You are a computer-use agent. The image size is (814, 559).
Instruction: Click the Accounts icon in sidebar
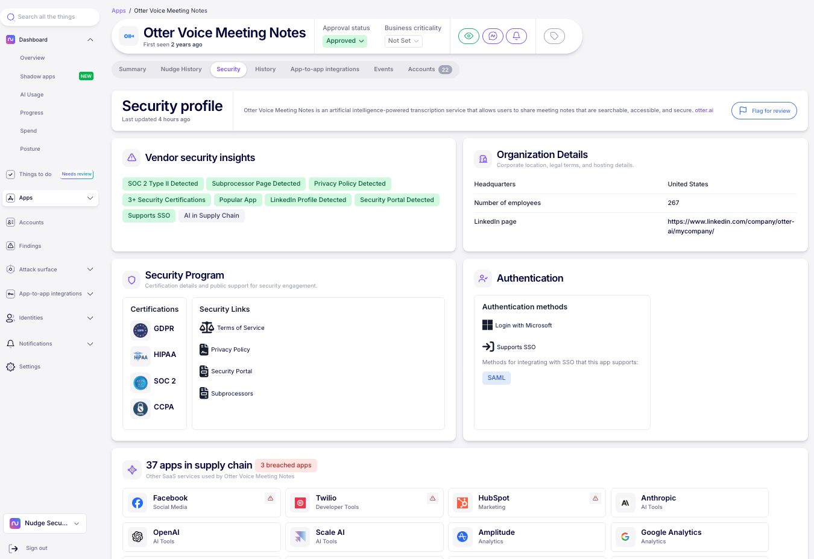[10, 223]
